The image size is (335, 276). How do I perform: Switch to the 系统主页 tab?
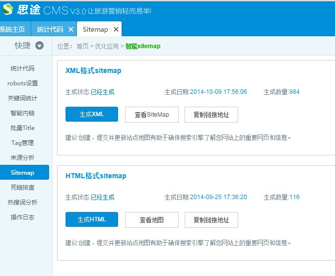coord(12,29)
